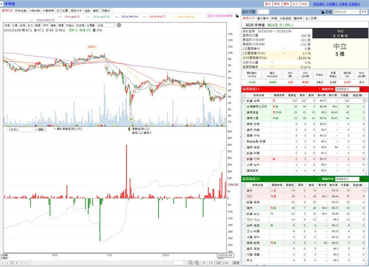Toggle the lock icon beside 日期
369x267 pixels.
(x=323, y=12)
